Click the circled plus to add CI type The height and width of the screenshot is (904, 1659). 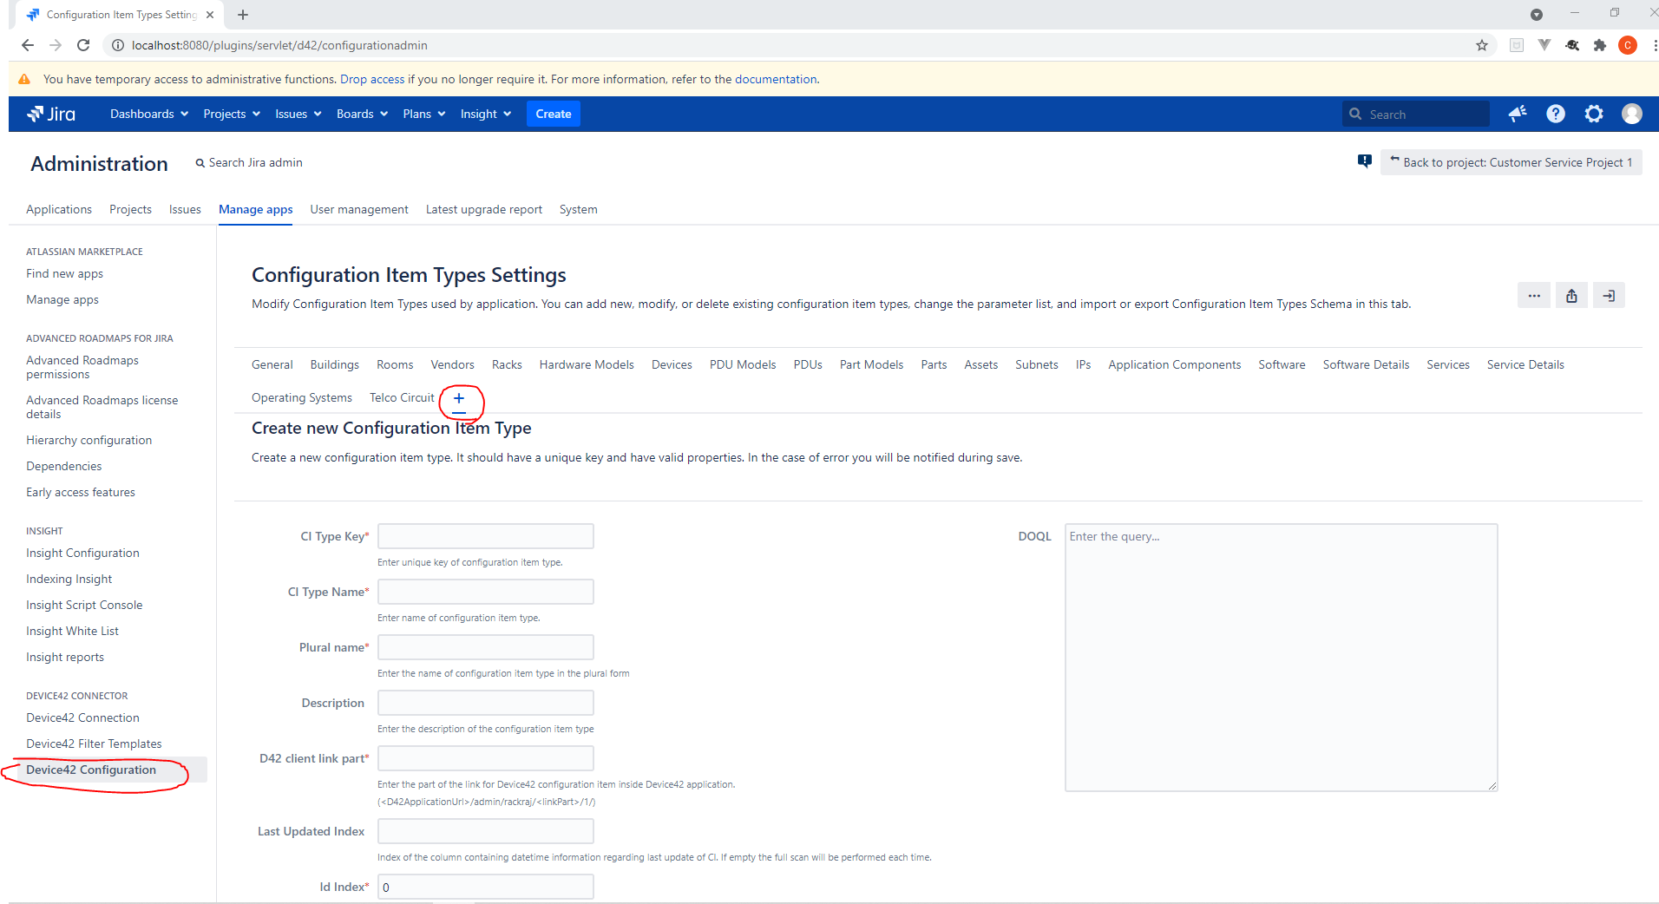click(x=459, y=399)
